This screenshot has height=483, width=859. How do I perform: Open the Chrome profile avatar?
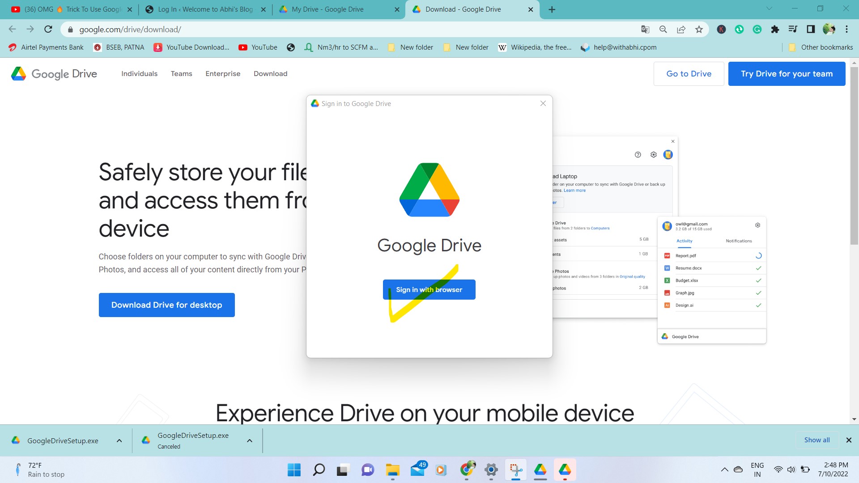pos(829,29)
